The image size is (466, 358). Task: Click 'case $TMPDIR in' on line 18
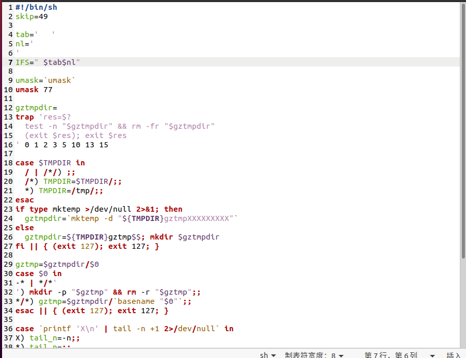pos(50,163)
